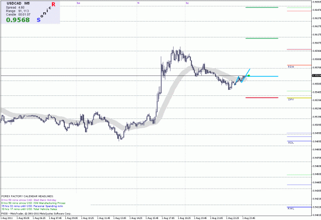Select the blue RWL horizontal line

point(299,207)
